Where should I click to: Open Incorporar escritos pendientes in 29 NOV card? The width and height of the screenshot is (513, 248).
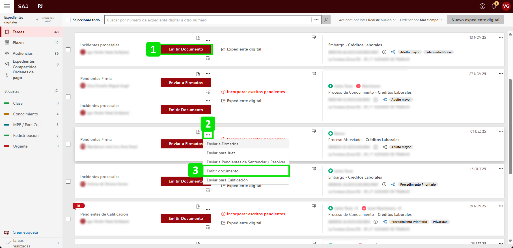click(x=253, y=214)
